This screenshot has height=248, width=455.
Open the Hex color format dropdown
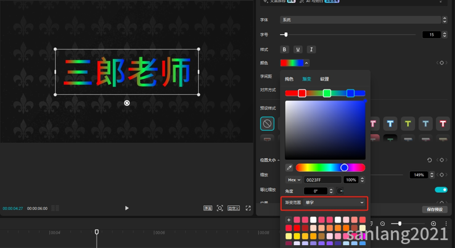(x=294, y=180)
